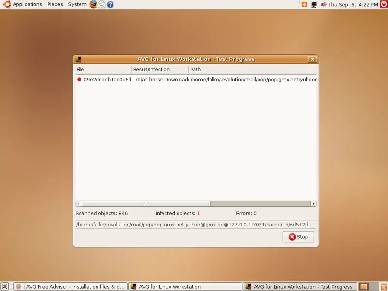Click the red power quit icon
This screenshot has height=291, width=388.
tap(384, 4)
